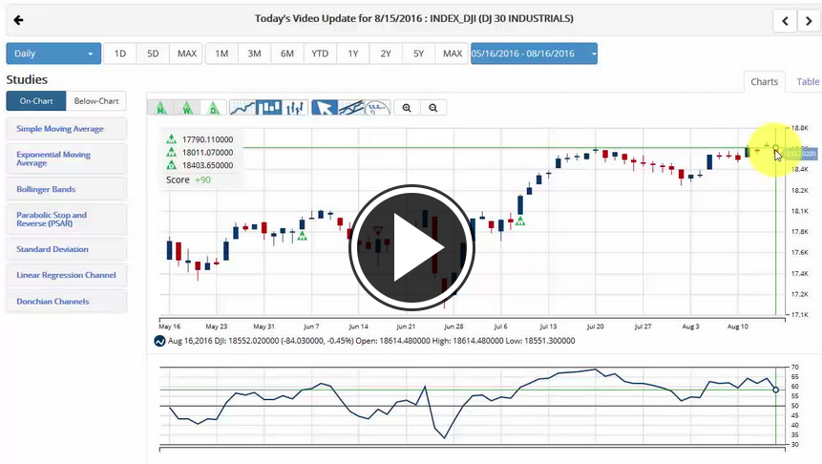Image resolution: width=822 pixels, height=464 pixels.
Task: Click red inverted triangle marker on chart
Action: [377, 230]
